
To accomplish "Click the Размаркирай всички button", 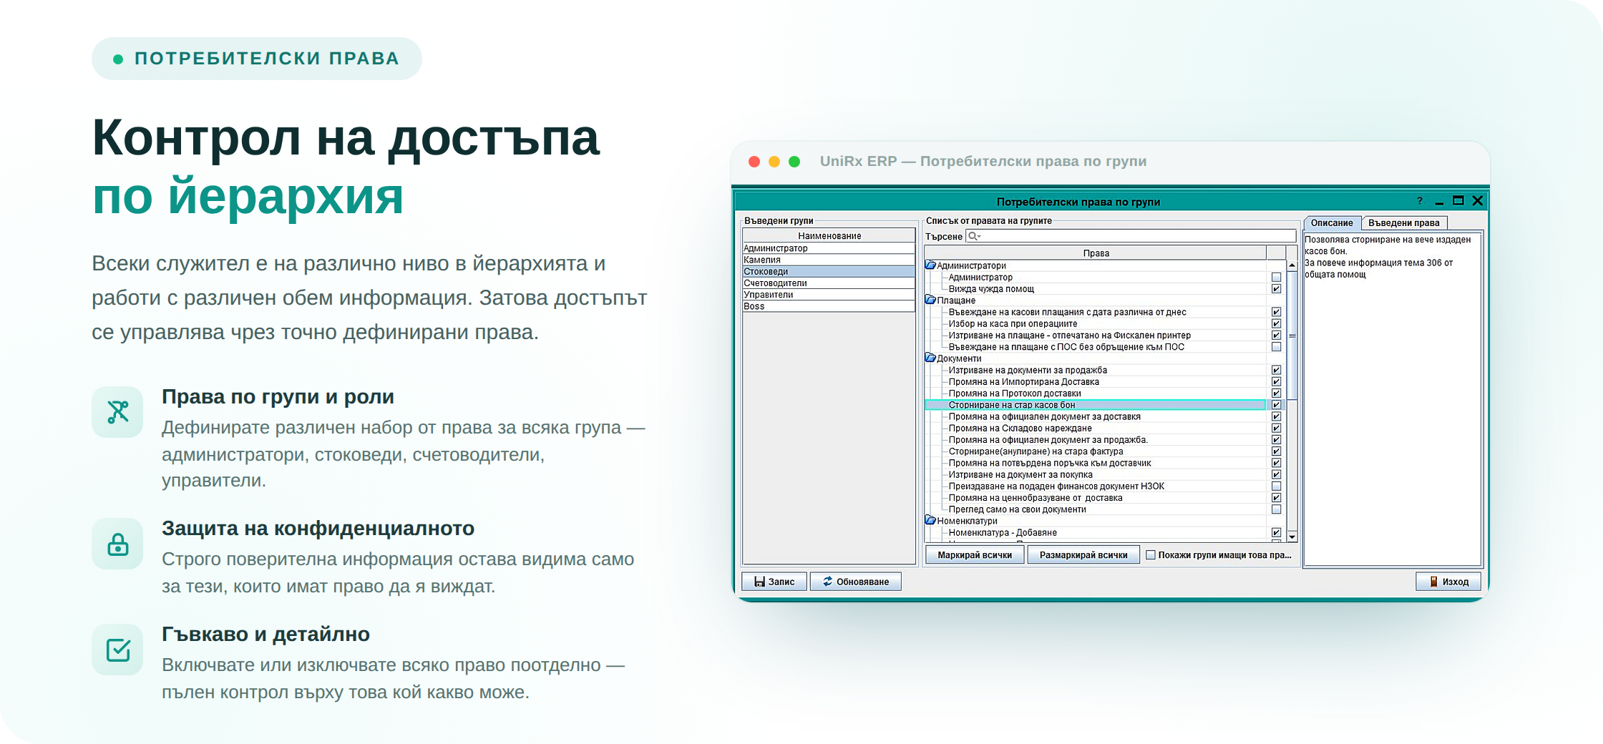I will click(1083, 555).
